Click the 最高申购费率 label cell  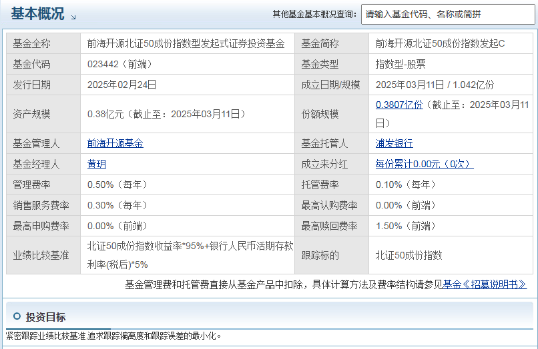[43, 226]
